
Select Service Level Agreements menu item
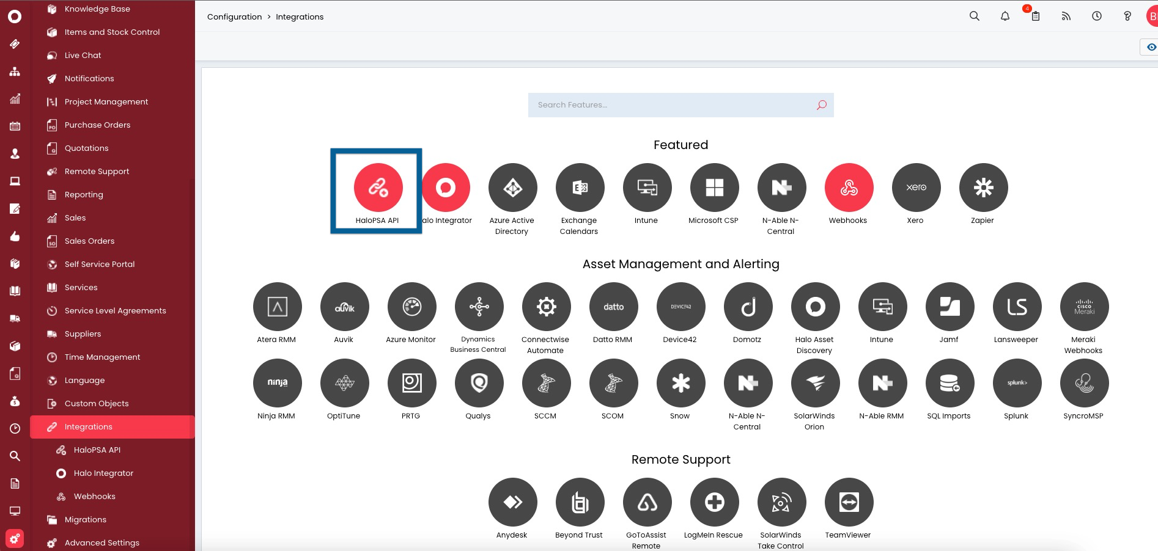[x=112, y=311]
